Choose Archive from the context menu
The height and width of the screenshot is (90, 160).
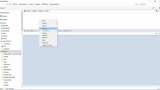click(48, 33)
